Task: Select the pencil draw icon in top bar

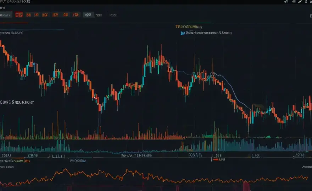Action: (300, 1)
